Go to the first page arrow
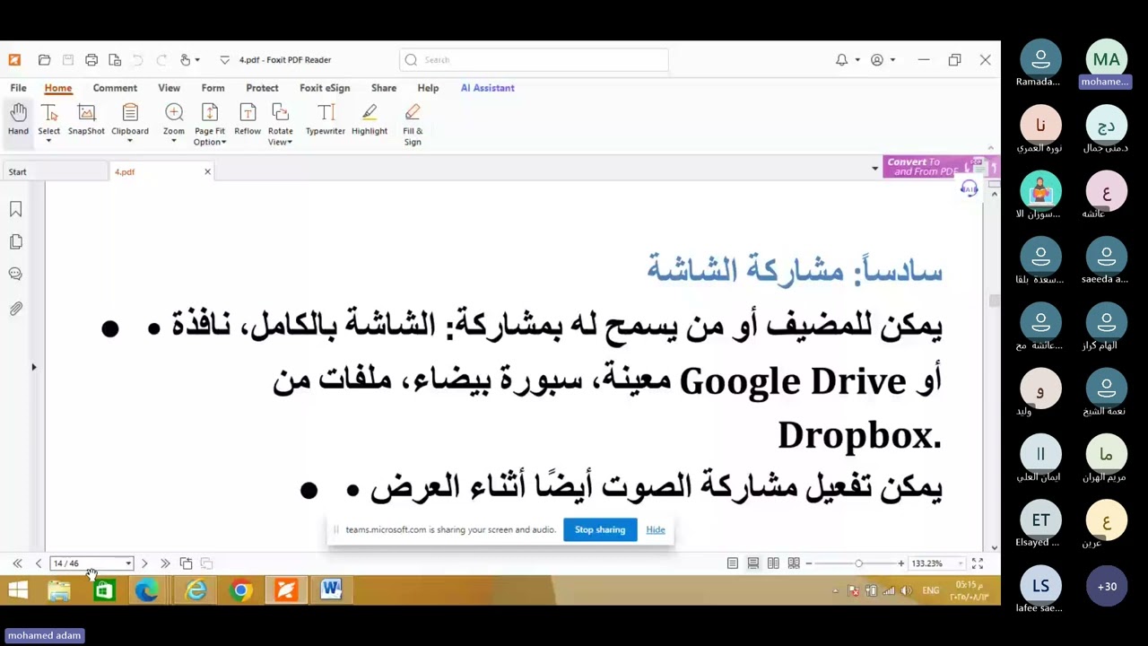1148x646 pixels. point(17,563)
